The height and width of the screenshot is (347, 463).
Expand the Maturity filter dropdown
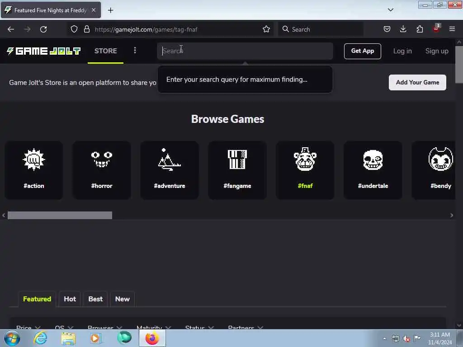[154, 327]
